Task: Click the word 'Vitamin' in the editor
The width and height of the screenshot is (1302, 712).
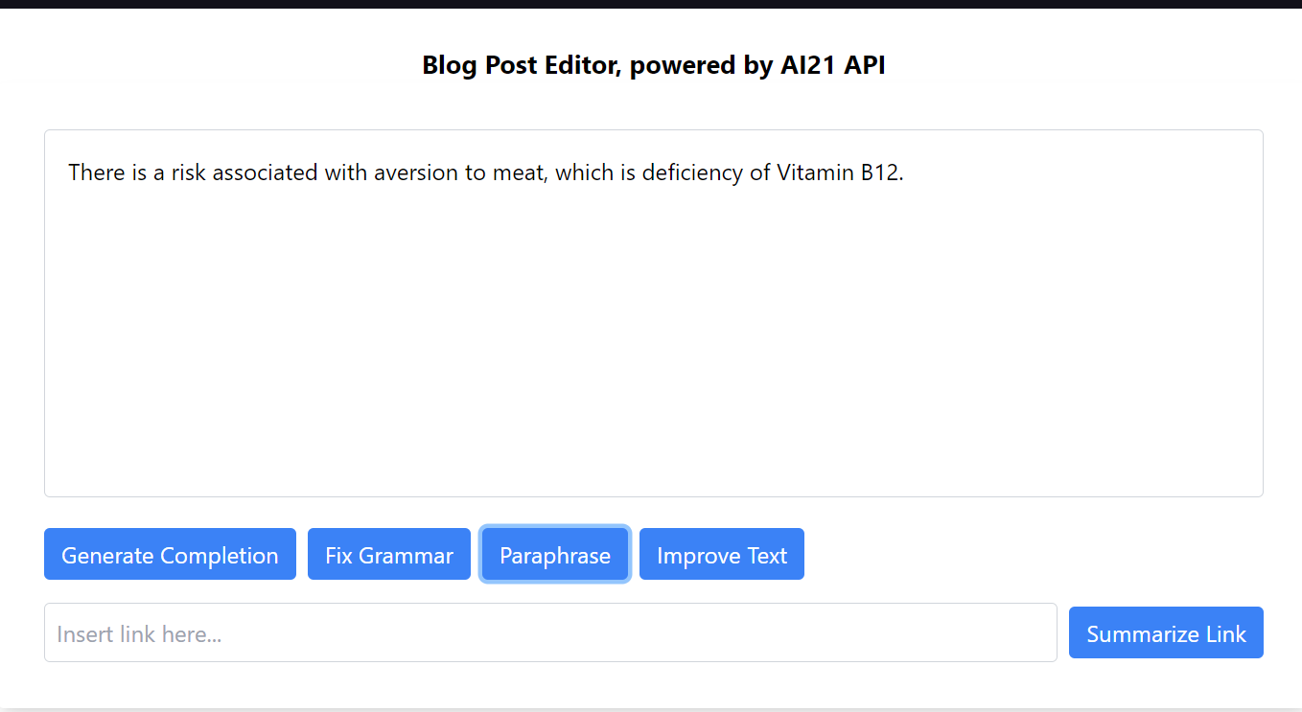Action: (815, 173)
